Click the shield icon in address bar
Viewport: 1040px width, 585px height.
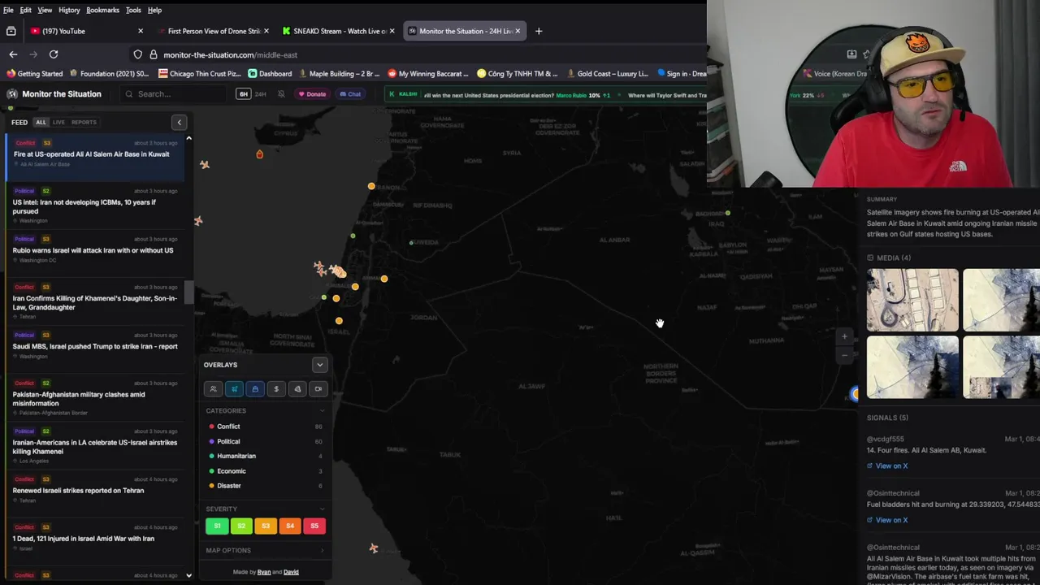pos(138,54)
